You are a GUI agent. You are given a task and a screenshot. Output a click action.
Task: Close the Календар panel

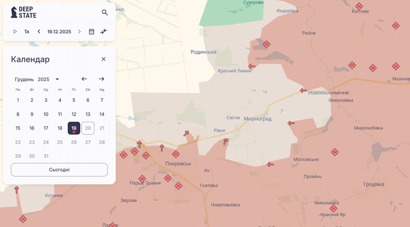[x=103, y=59]
